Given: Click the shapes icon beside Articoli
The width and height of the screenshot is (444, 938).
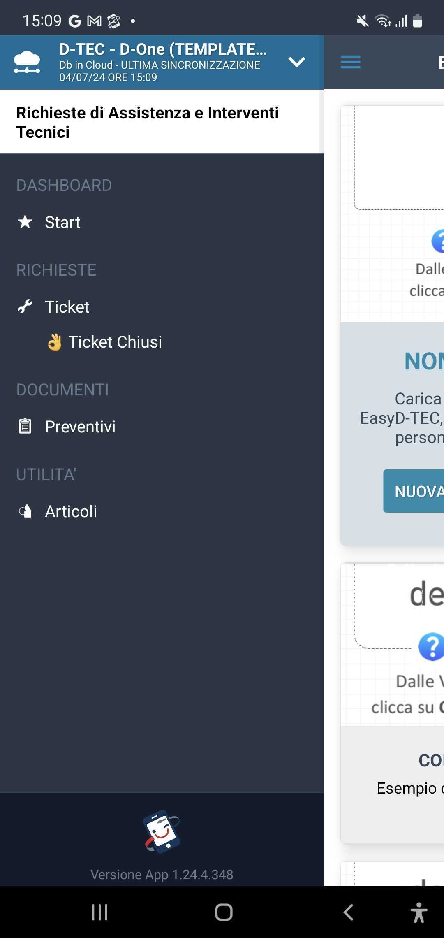Looking at the screenshot, I should tap(25, 511).
